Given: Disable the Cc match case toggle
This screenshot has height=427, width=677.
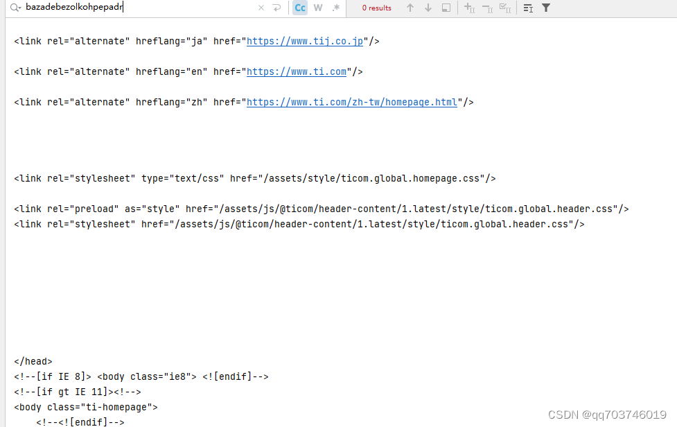Looking at the screenshot, I should tap(299, 8).
